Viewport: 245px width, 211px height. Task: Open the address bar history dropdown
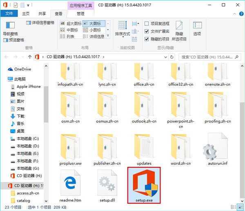pos(165,57)
